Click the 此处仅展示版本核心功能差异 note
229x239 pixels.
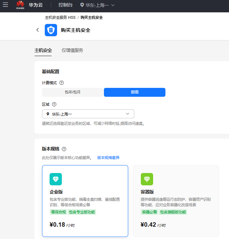(67, 158)
